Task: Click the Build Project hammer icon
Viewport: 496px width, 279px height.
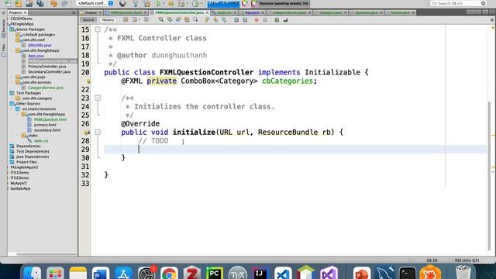Action: pyautogui.click(x=136, y=4)
